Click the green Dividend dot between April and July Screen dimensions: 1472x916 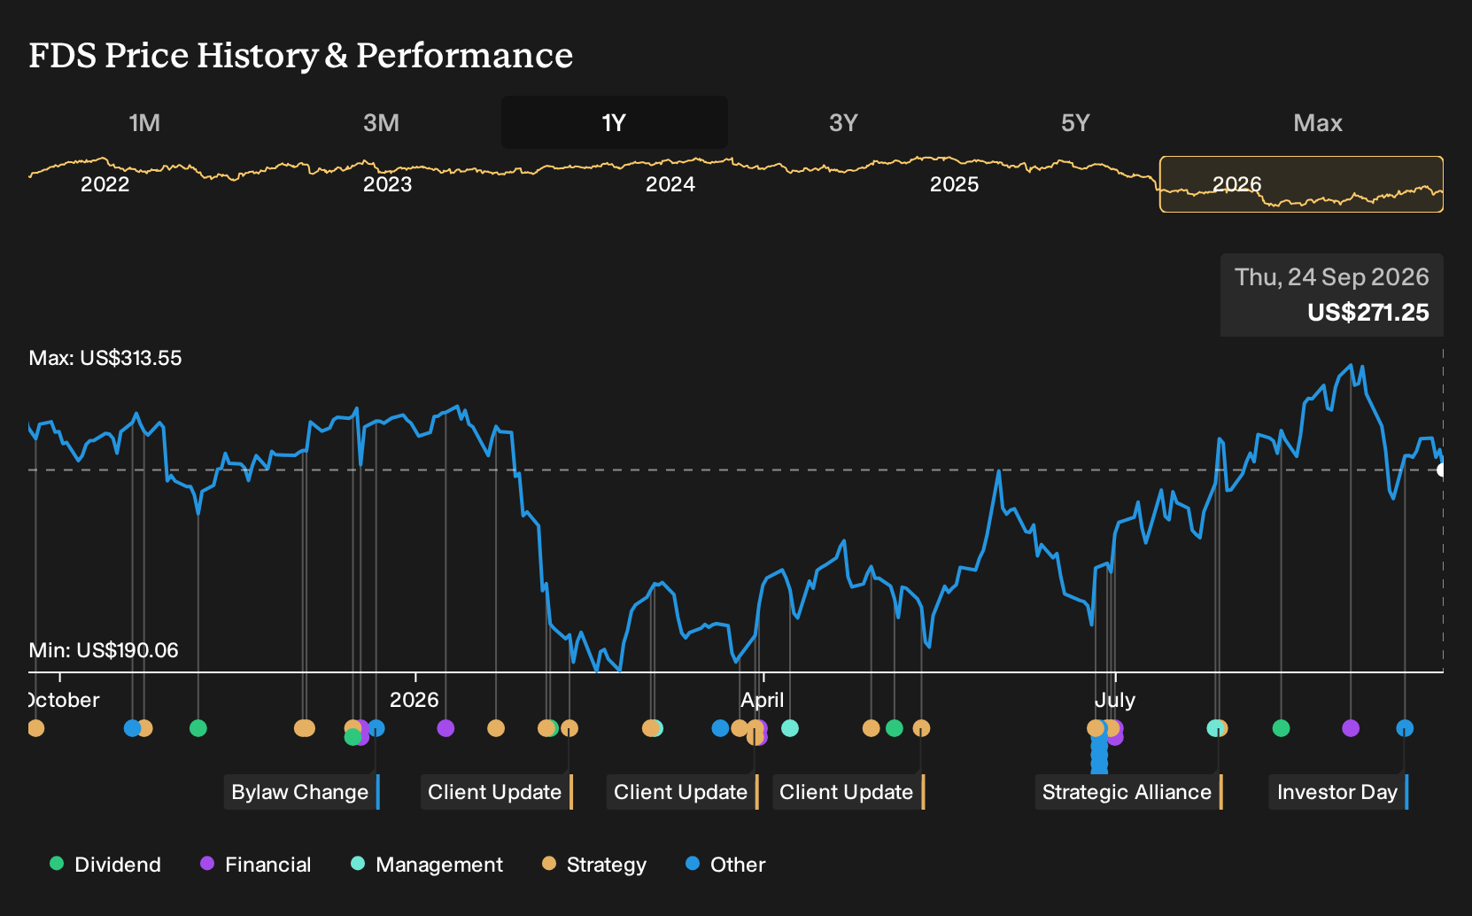(895, 728)
